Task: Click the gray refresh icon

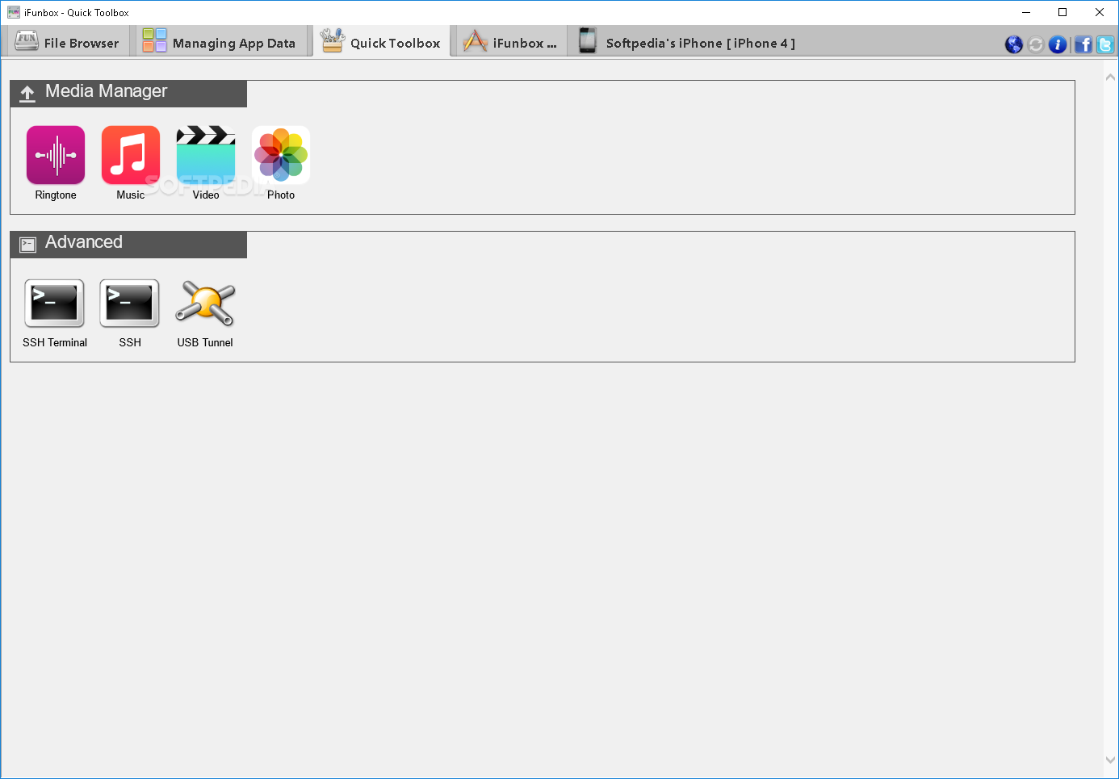Action: [x=1036, y=44]
